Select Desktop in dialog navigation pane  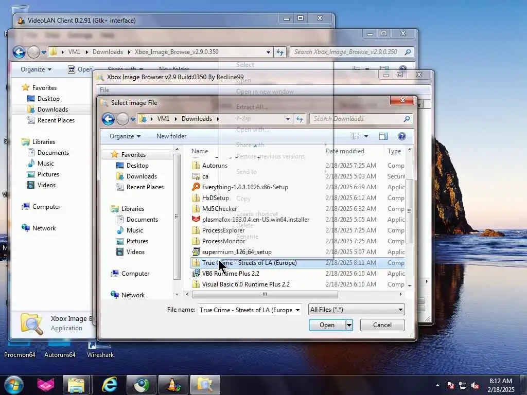pyautogui.click(x=137, y=166)
